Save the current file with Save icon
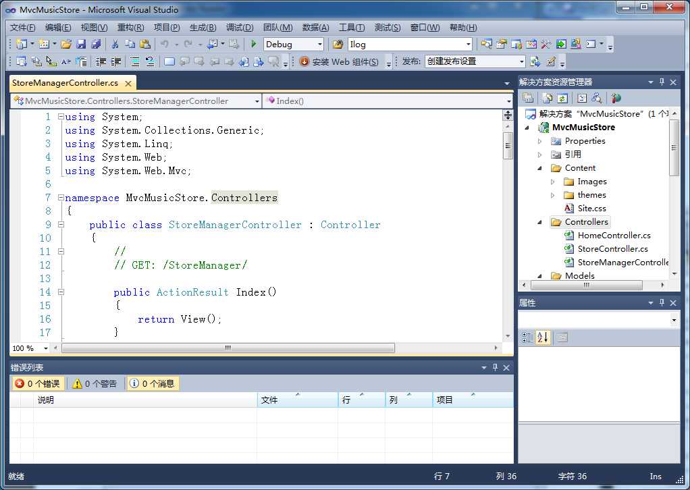Viewport: 690px width, 490px height. click(81, 44)
